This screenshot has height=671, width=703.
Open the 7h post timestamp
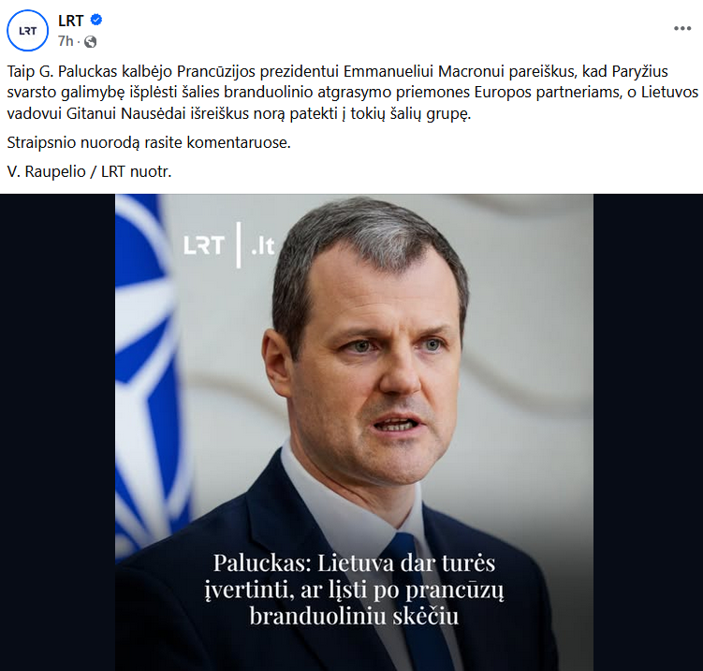(x=66, y=41)
